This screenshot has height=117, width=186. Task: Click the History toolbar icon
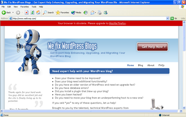coord(85,12)
